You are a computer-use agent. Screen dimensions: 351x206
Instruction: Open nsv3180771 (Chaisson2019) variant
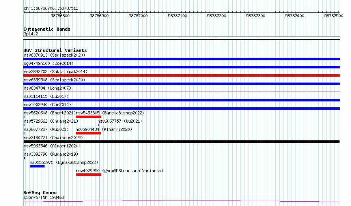[x=53, y=138]
